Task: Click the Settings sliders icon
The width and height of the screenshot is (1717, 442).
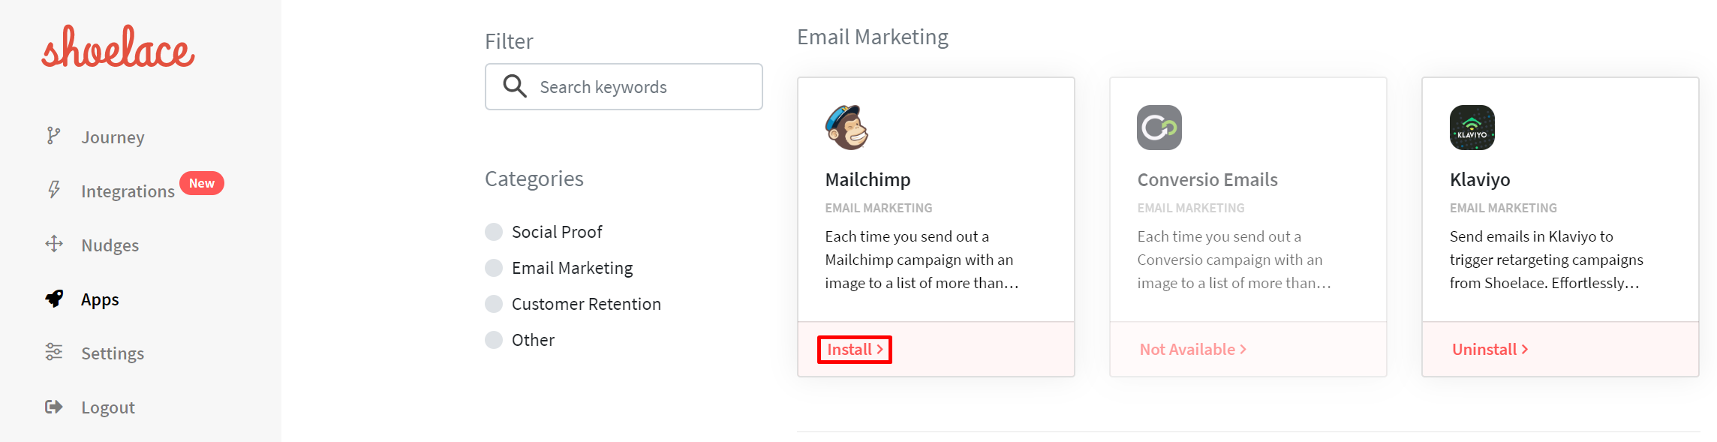Action: click(x=54, y=352)
